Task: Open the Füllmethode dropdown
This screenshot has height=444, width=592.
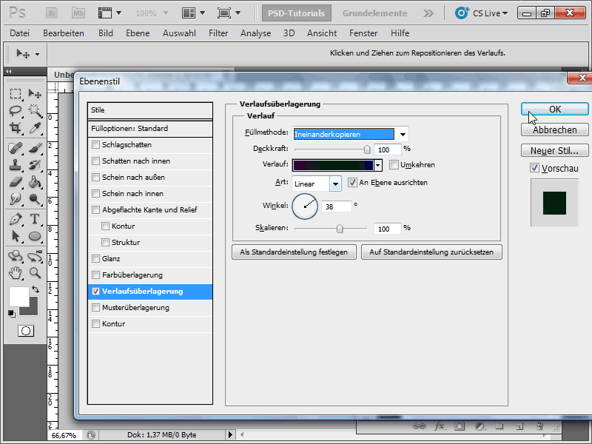Action: [403, 134]
